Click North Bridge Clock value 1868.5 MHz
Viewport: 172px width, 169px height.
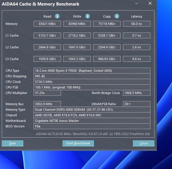137,93
